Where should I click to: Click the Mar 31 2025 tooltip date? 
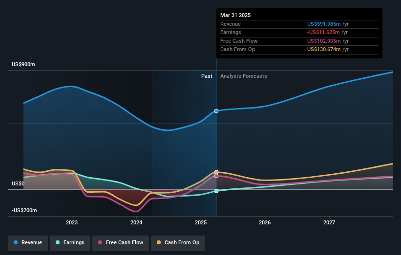pos(235,15)
